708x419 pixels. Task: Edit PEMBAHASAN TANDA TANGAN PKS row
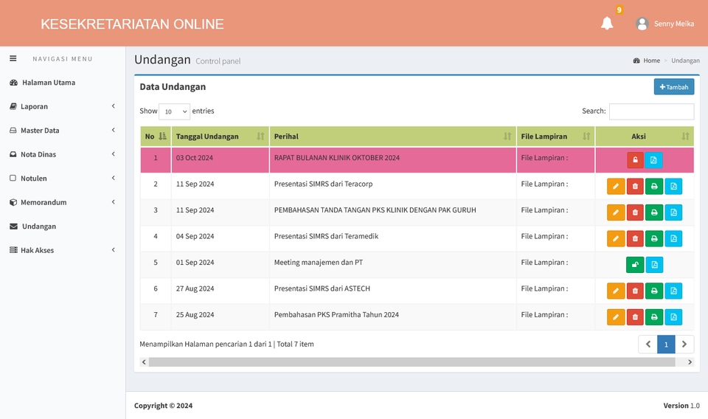pos(615,212)
